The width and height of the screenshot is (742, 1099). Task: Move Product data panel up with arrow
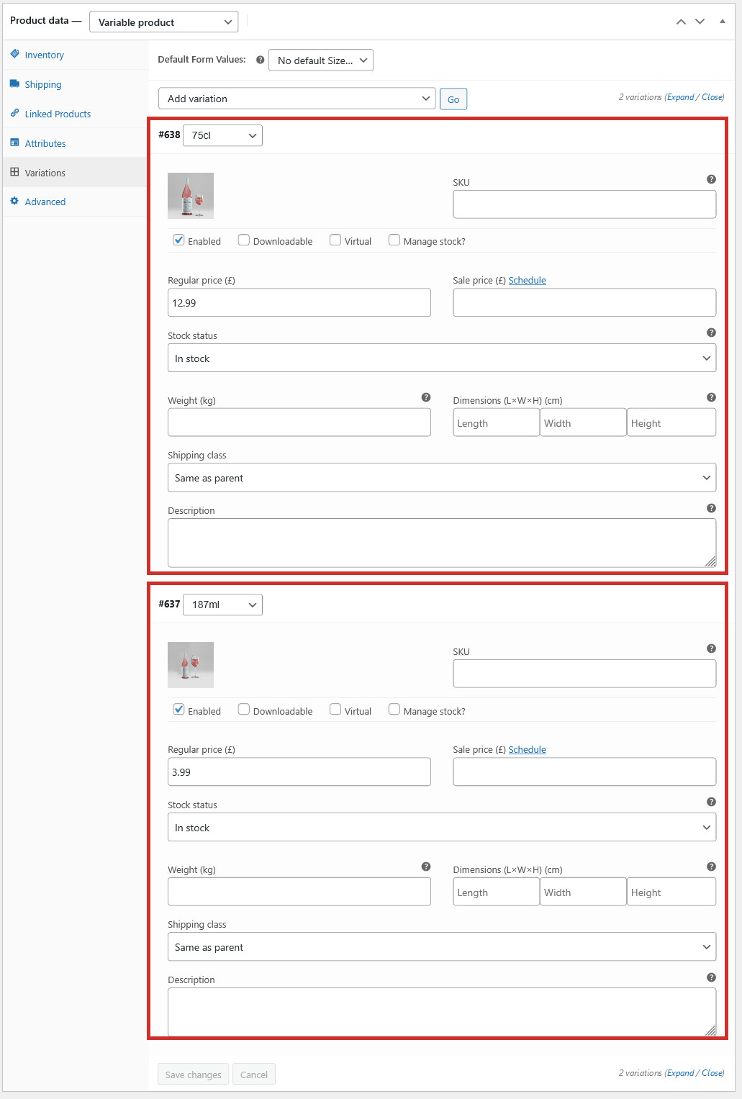point(681,22)
